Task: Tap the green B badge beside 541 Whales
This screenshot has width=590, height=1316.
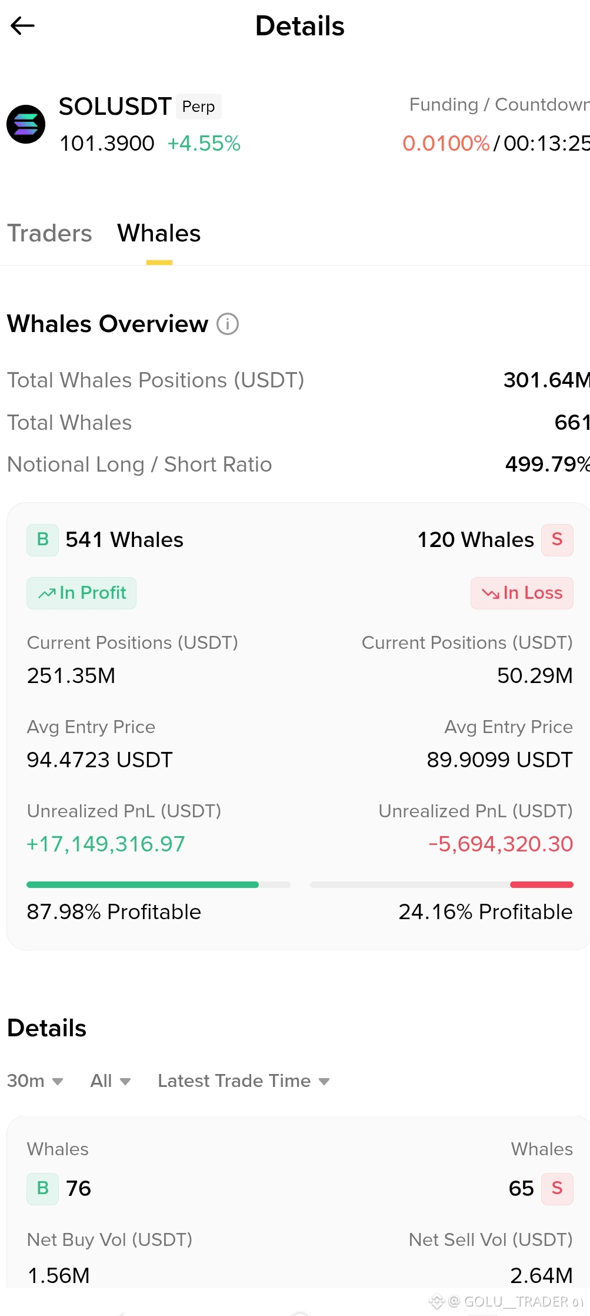Action: [x=43, y=539]
